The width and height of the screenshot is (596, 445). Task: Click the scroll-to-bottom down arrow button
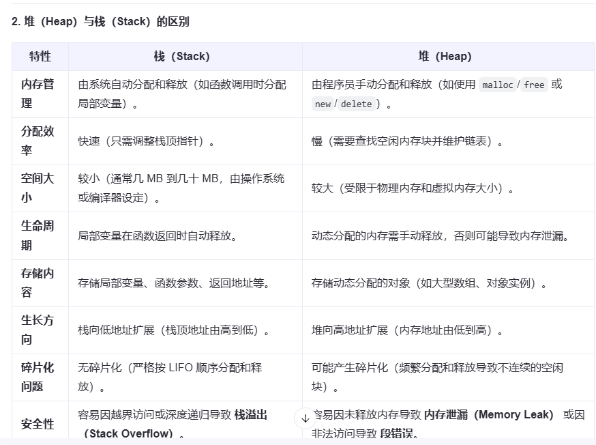coord(306,418)
